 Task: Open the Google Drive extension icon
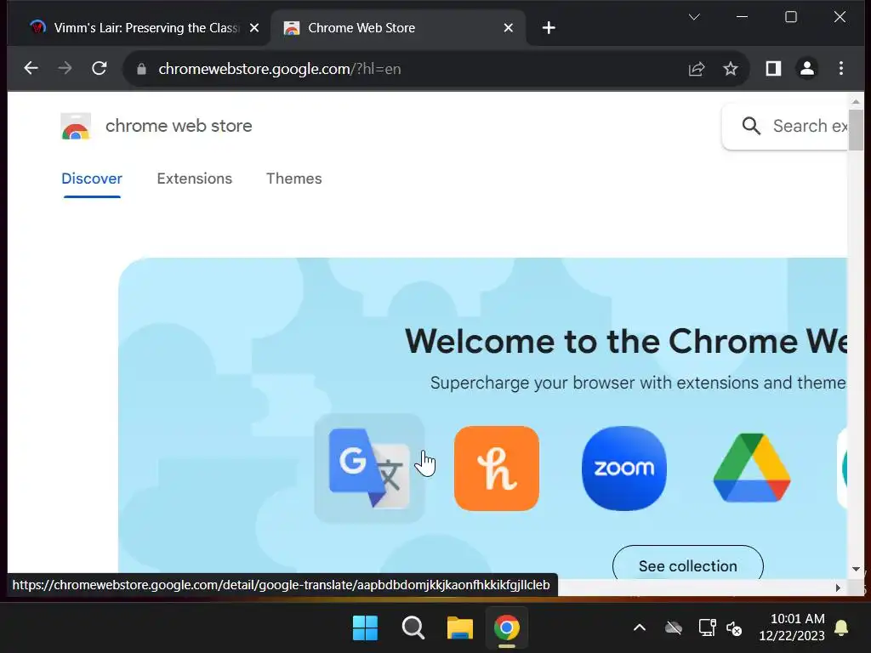coord(752,468)
